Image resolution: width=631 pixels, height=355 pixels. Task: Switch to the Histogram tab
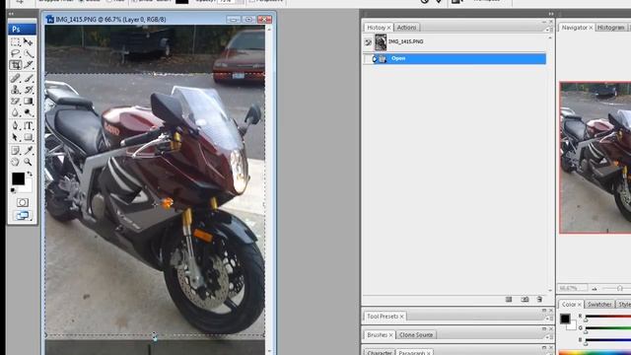click(611, 28)
